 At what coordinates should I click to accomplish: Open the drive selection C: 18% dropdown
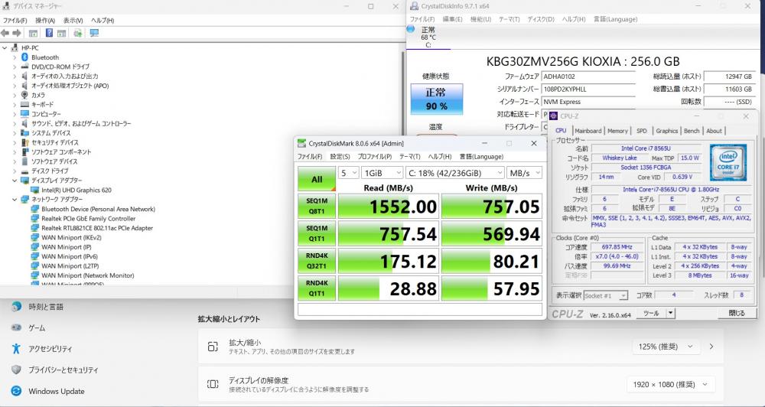tap(454, 173)
